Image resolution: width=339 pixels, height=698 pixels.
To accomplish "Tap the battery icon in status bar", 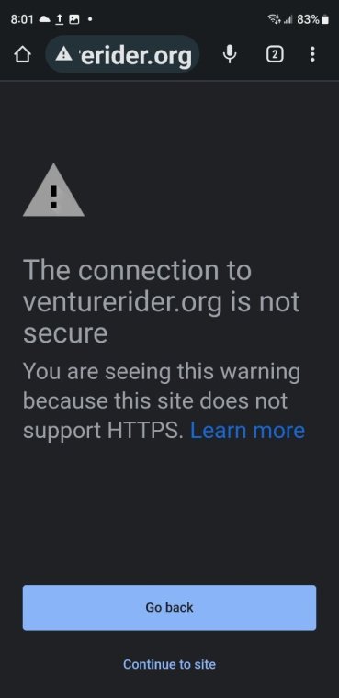I will pyautogui.click(x=325, y=19).
